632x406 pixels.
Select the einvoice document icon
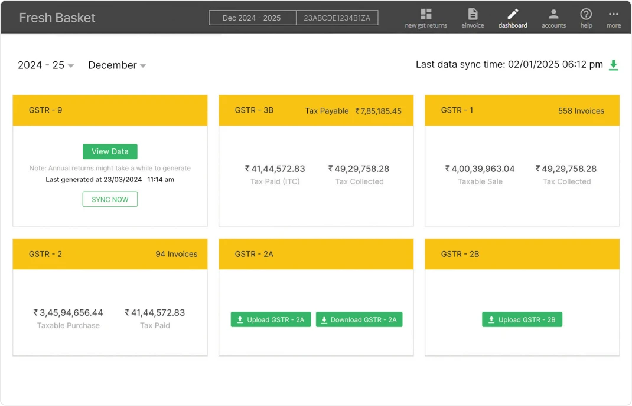coord(472,13)
